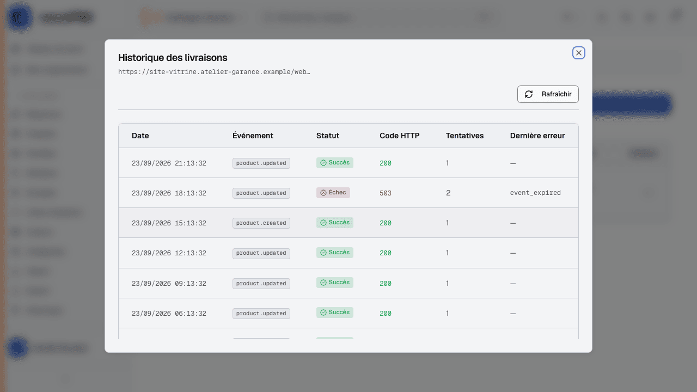Select the Code HTTP column header
This screenshot has width=697, height=392.
[x=400, y=136]
